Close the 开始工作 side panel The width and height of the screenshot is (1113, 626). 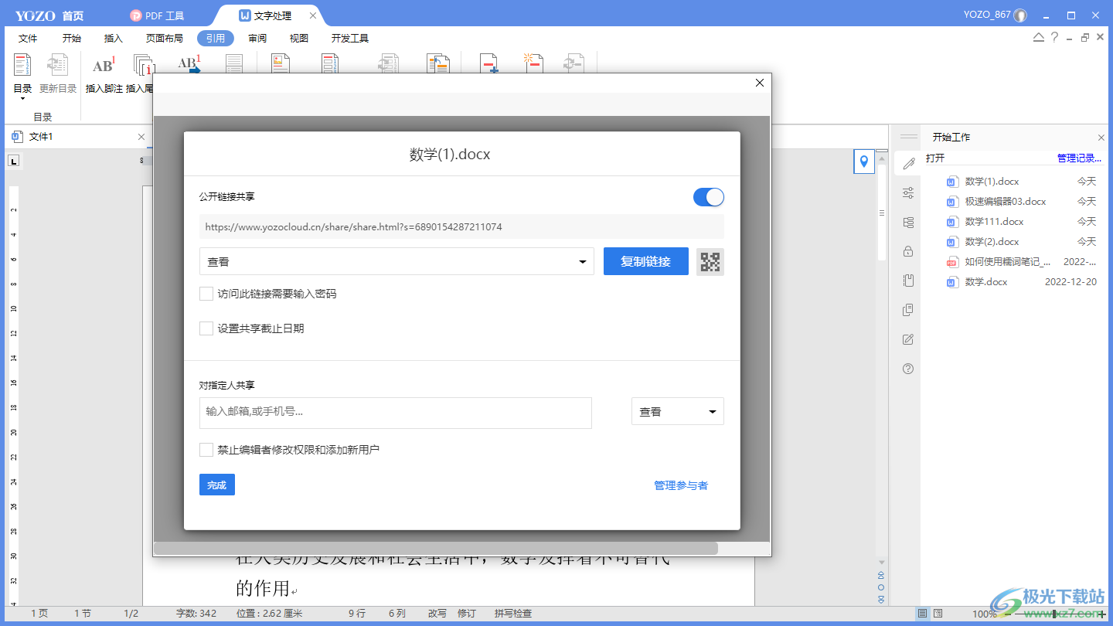[x=1101, y=138]
